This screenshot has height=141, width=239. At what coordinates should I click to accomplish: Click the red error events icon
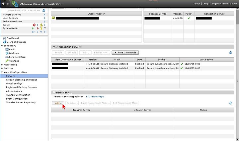coord(34,25)
